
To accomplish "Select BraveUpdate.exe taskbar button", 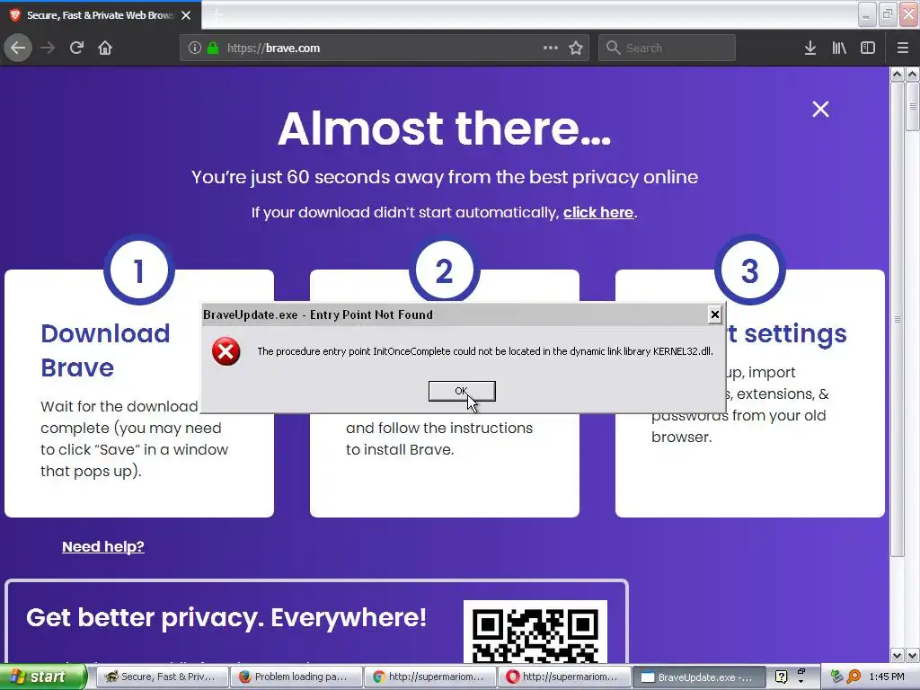I will click(698, 677).
